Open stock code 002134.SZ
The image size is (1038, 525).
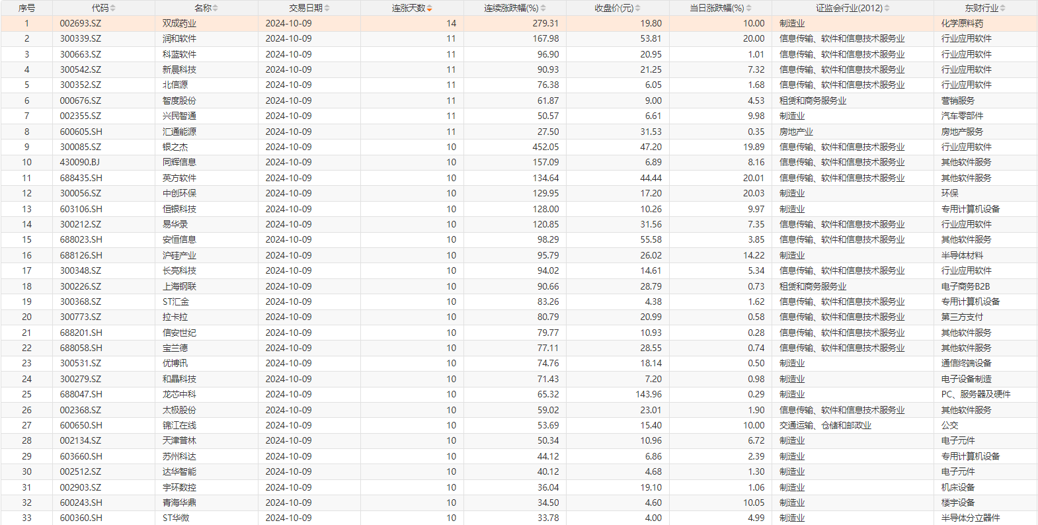pos(81,440)
